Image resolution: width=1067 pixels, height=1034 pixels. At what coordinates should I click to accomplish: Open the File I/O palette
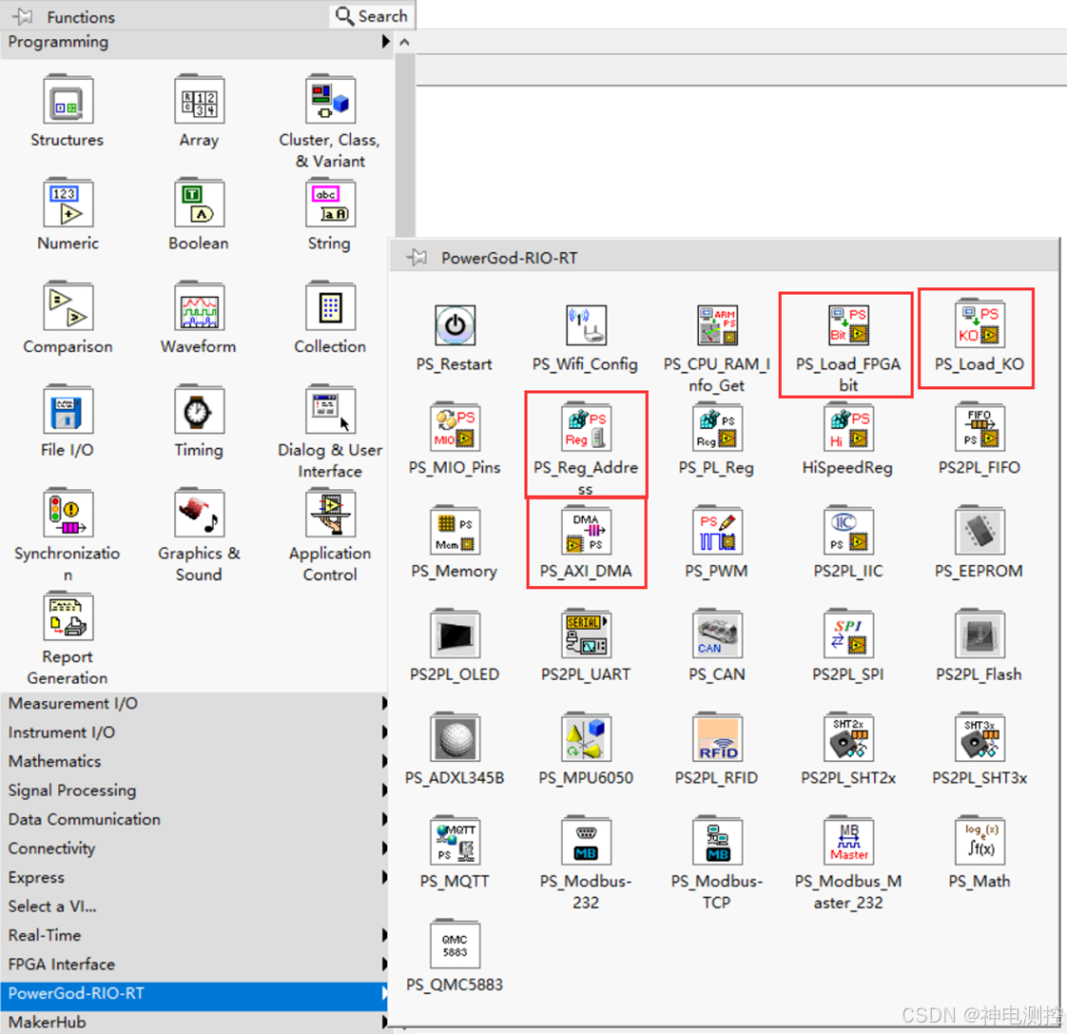click(x=68, y=411)
